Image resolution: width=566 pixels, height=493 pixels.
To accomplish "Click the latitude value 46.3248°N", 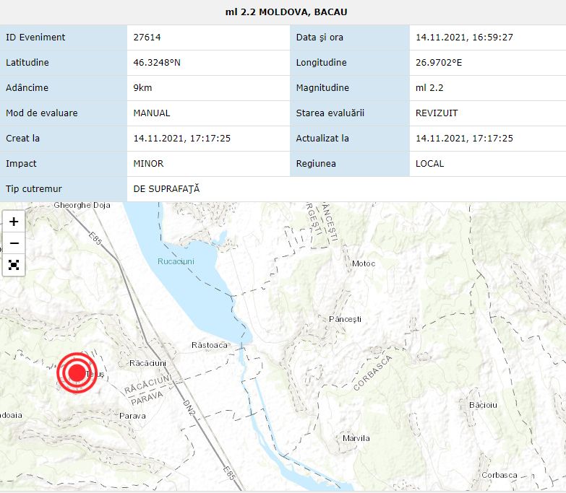I will (x=157, y=63).
